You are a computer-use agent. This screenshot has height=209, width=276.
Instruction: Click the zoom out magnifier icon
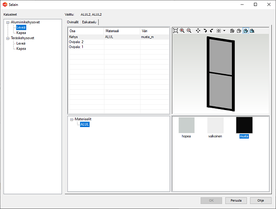189,30
